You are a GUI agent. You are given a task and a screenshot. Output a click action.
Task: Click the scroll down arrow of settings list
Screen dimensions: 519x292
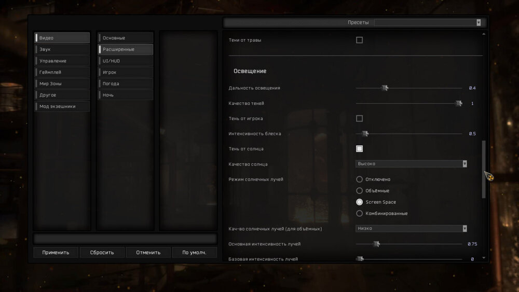(x=484, y=258)
